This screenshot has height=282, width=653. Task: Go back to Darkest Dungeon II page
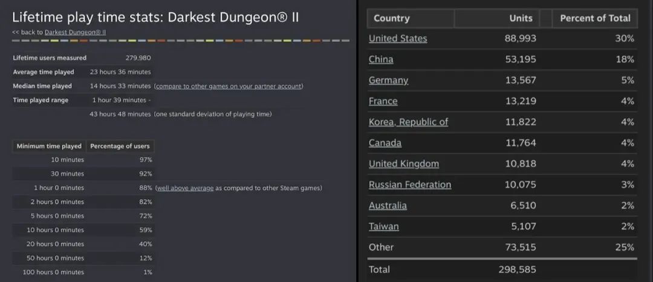75,31
